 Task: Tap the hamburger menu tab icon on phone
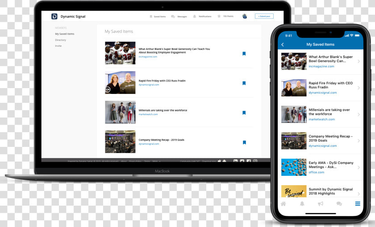pos(358,204)
